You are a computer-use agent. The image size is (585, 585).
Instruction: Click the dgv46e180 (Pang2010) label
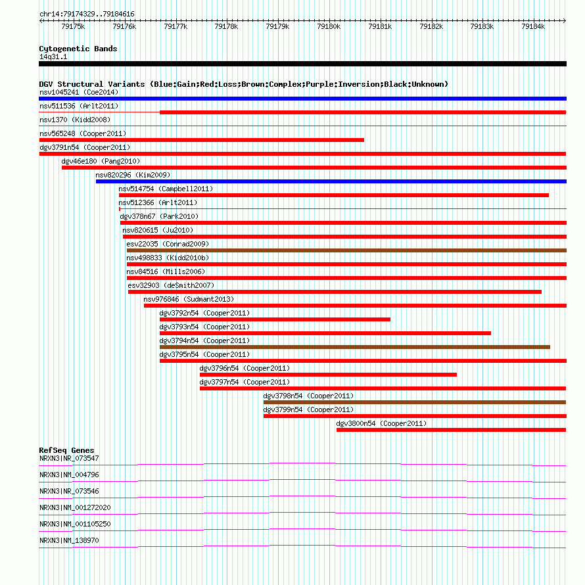coord(101,161)
